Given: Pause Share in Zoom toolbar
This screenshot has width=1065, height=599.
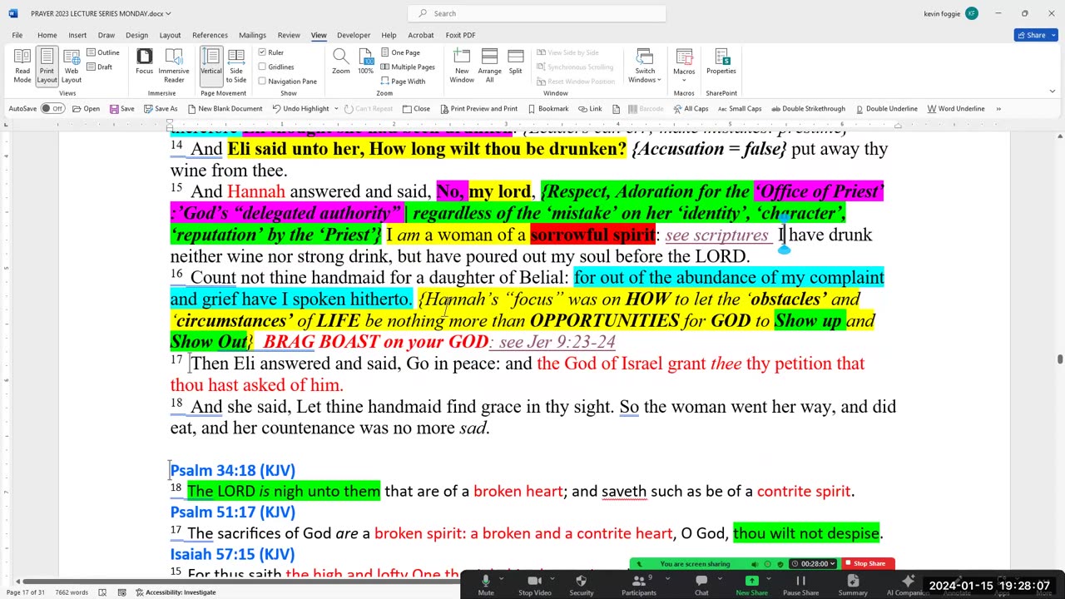Looking at the screenshot, I should coord(800,585).
